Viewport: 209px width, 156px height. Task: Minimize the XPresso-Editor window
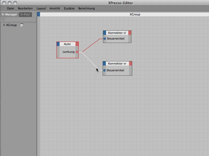10,3
